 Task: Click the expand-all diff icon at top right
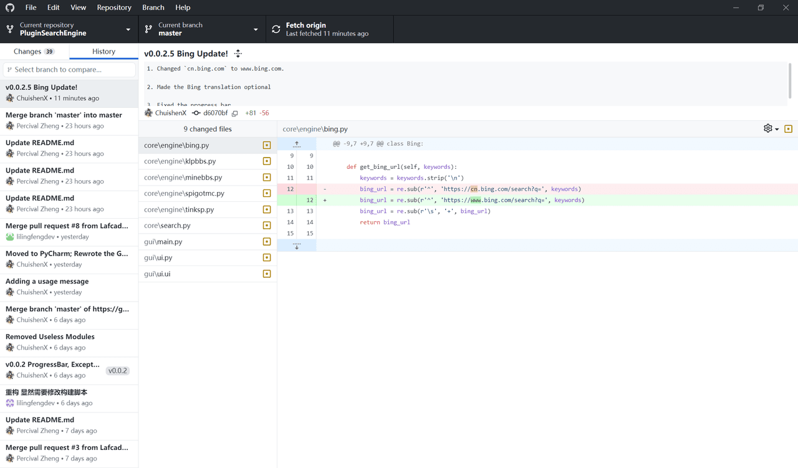tap(788, 129)
